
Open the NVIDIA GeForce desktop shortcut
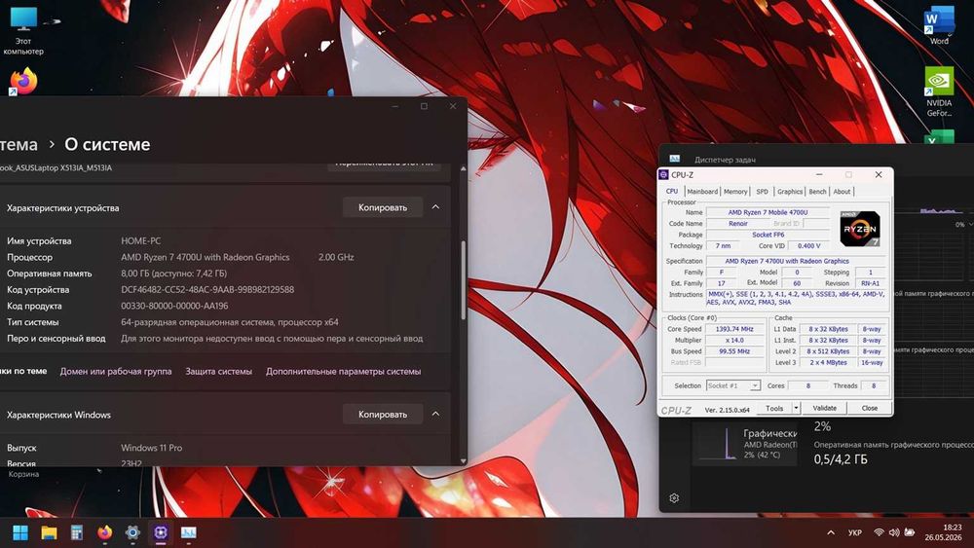pyautogui.click(x=939, y=91)
